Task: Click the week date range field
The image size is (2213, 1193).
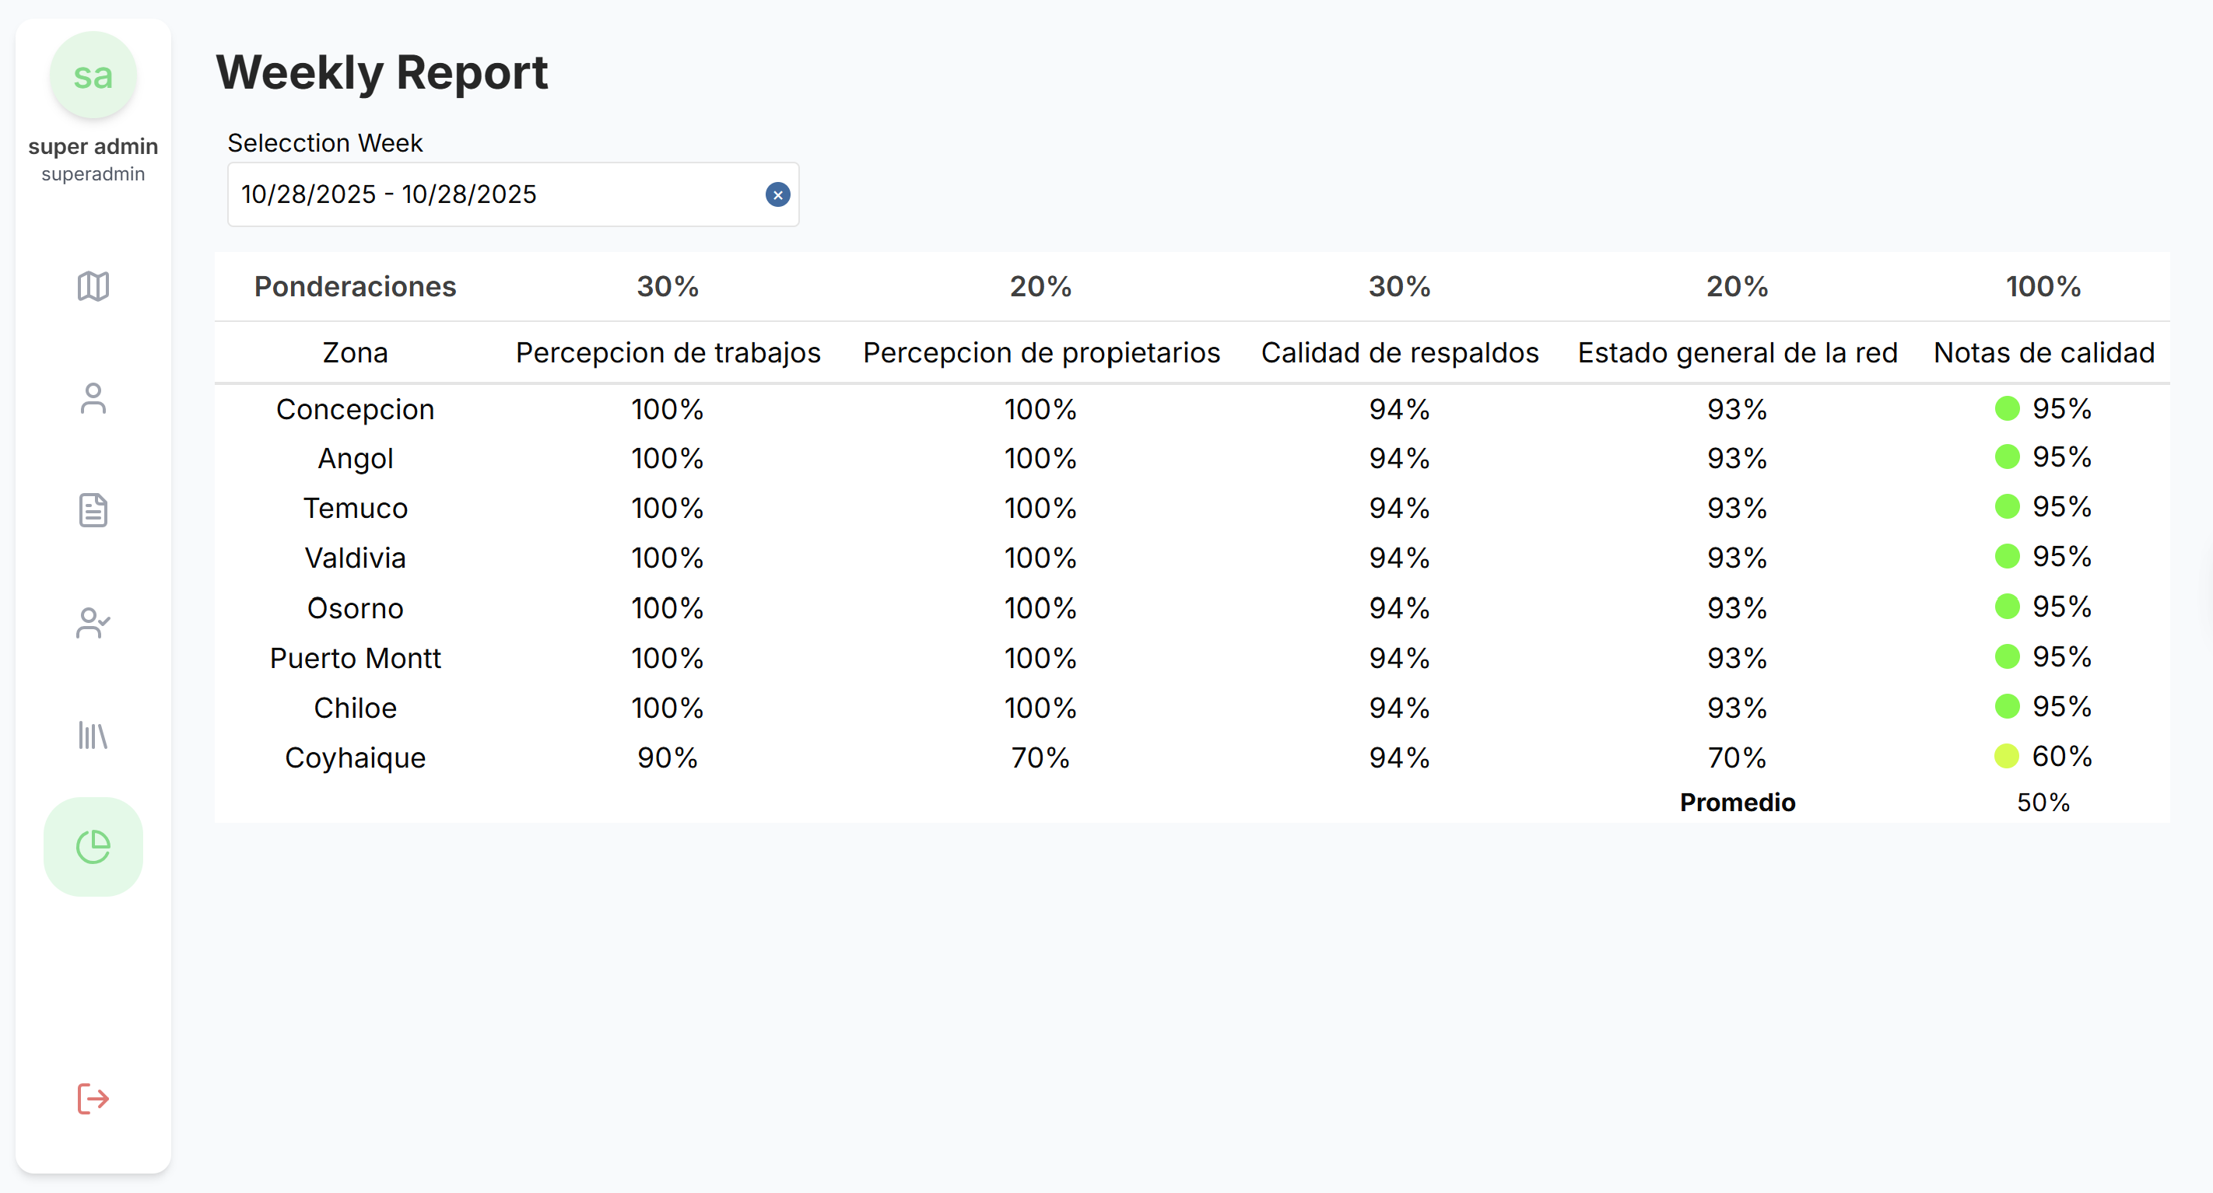Action: (x=498, y=195)
